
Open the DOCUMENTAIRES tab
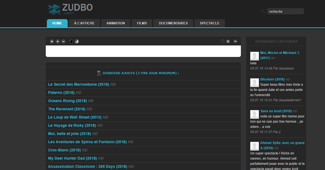pyautogui.click(x=173, y=23)
